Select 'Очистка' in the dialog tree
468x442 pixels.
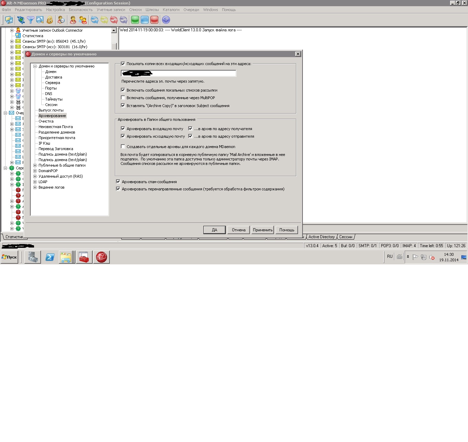46,121
